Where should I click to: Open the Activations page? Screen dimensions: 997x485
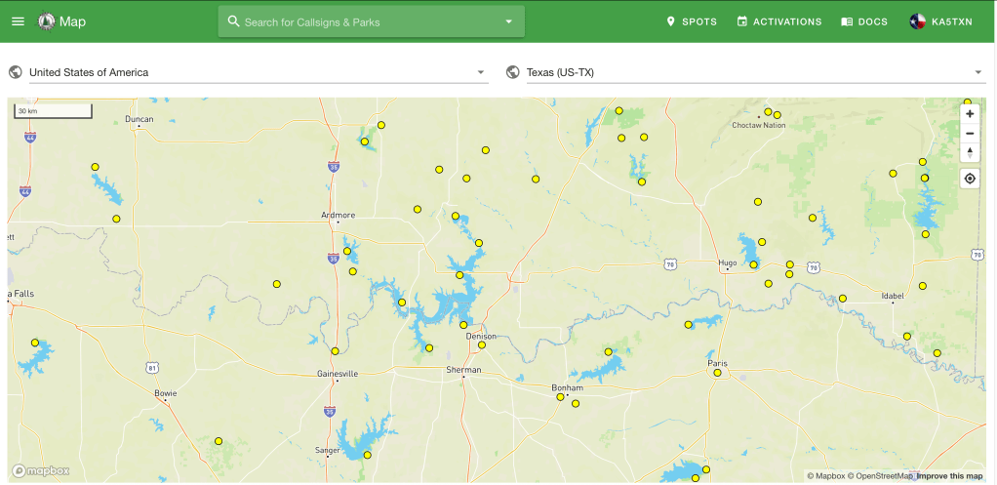[x=778, y=21]
